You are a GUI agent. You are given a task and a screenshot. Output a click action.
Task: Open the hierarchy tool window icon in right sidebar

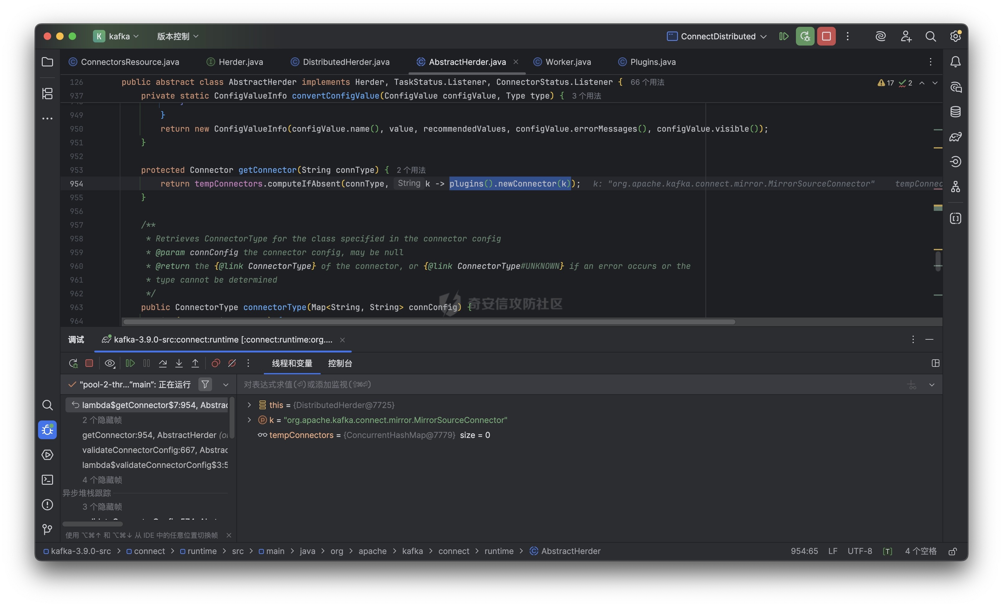pos(955,187)
